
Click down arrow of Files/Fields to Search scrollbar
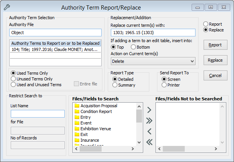(x=139, y=142)
